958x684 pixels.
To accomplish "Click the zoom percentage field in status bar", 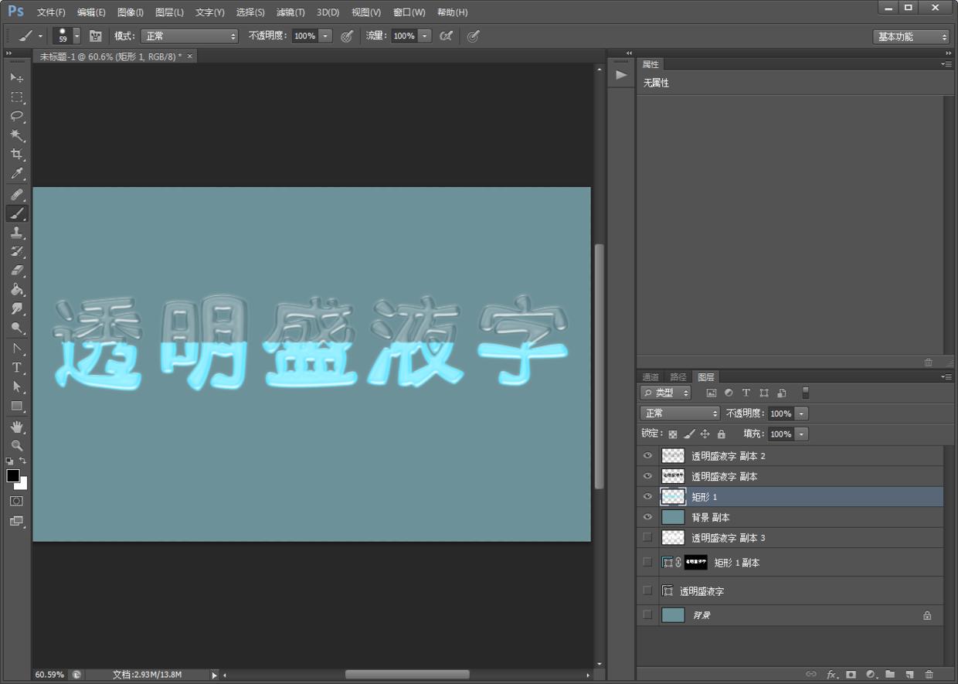I will tap(49, 675).
